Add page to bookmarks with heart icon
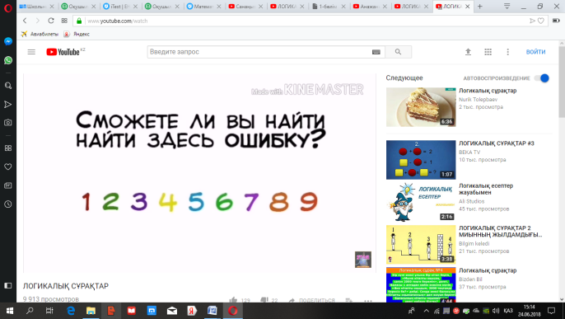Image resolution: width=565 pixels, height=319 pixels. (x=541, y=21)
